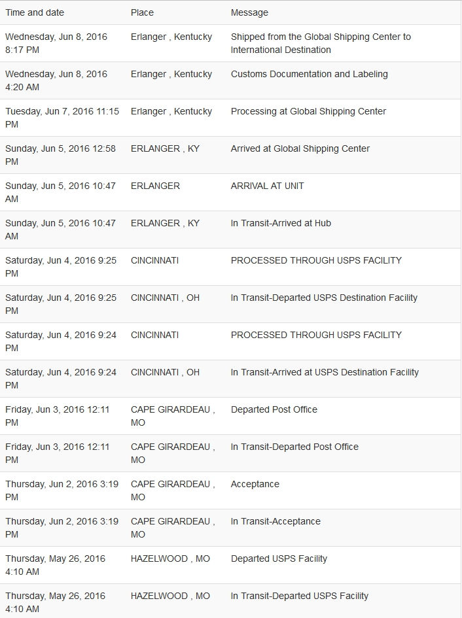
Task: Click the 'Time and date' column header
Action: tap(35, 12)
